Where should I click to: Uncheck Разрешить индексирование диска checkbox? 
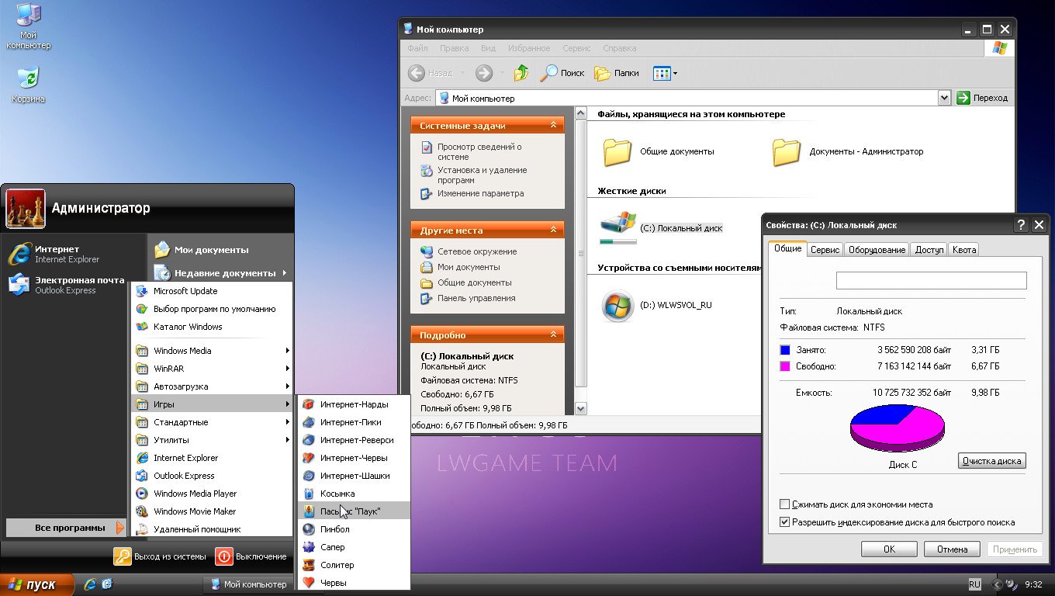(785, 522)
